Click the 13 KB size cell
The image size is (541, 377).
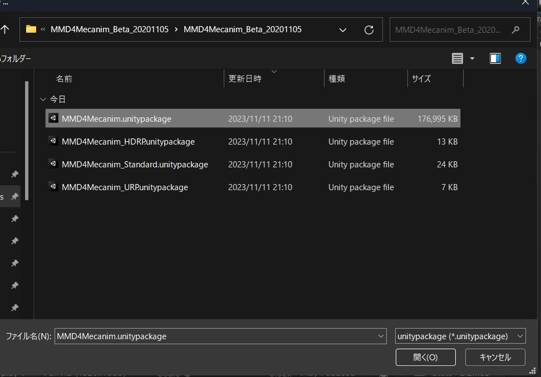point(447,142)
